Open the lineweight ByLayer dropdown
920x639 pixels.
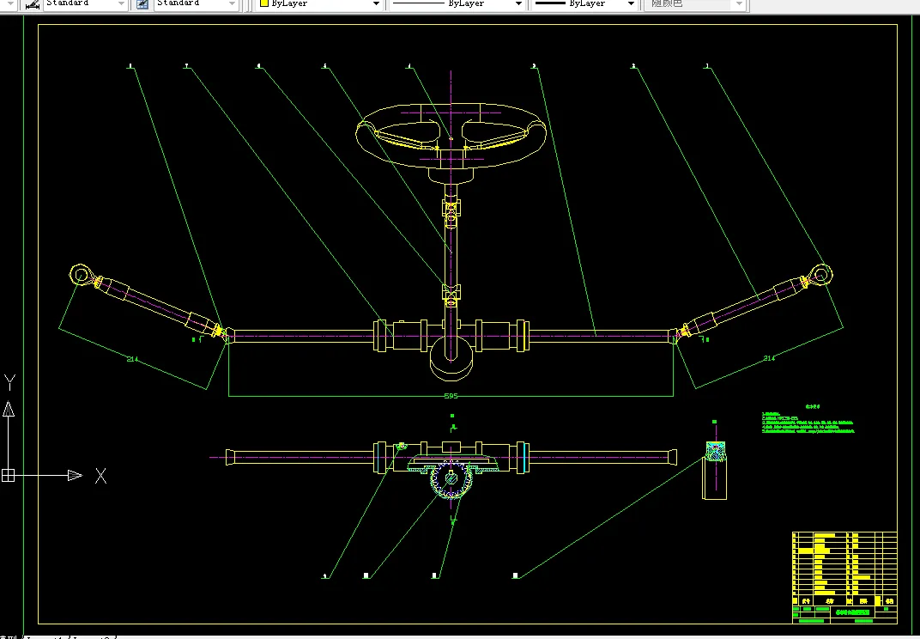[x=584, y=3]
